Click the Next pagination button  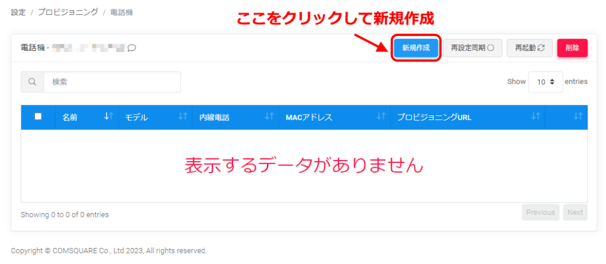[x=575, y=213]
